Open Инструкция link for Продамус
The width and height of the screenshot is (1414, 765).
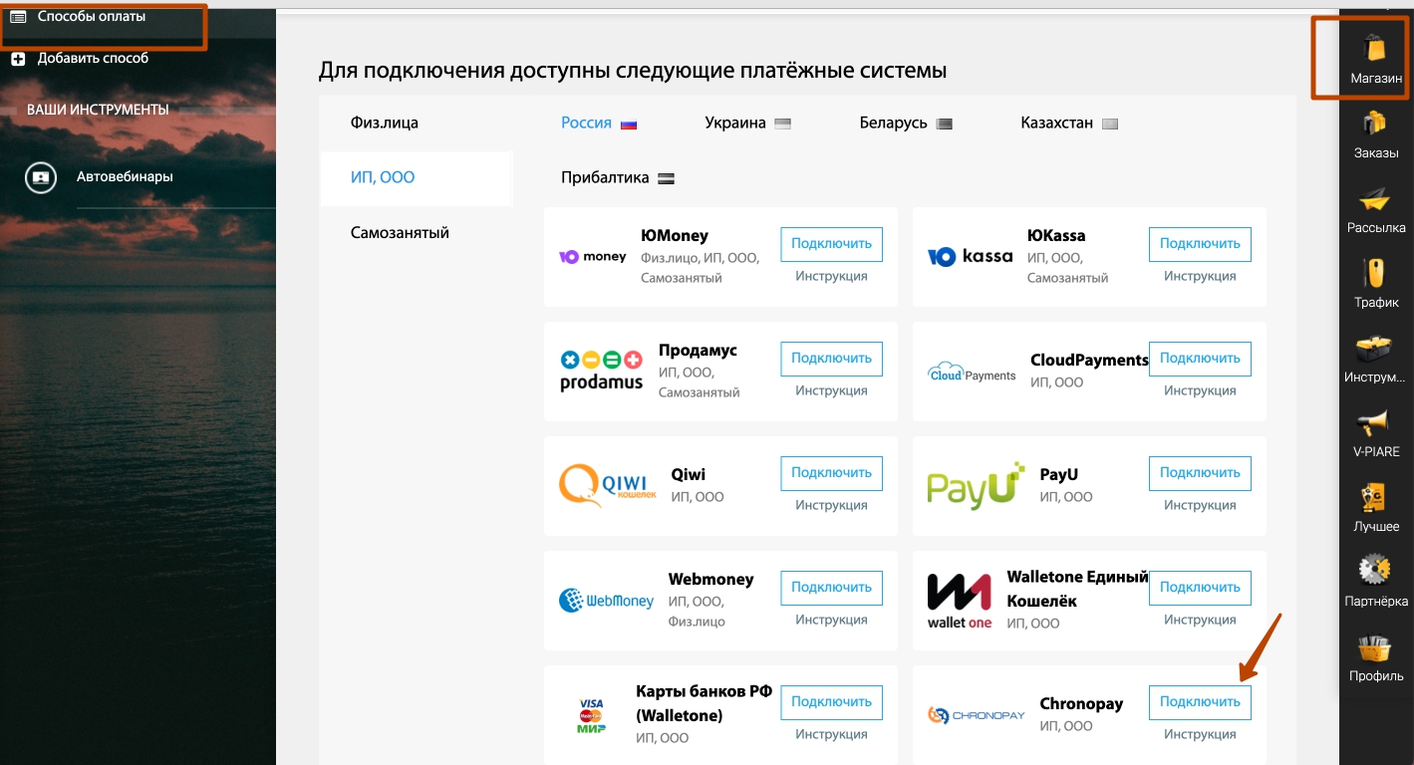(831, 391)
